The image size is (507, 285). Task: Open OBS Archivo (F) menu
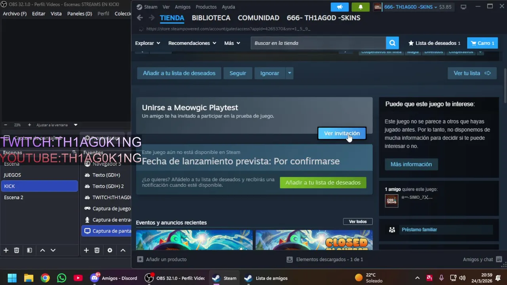click(15, 13)
